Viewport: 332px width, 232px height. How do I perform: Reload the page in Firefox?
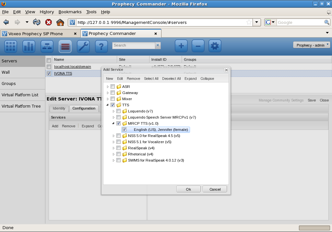[37, 22]
